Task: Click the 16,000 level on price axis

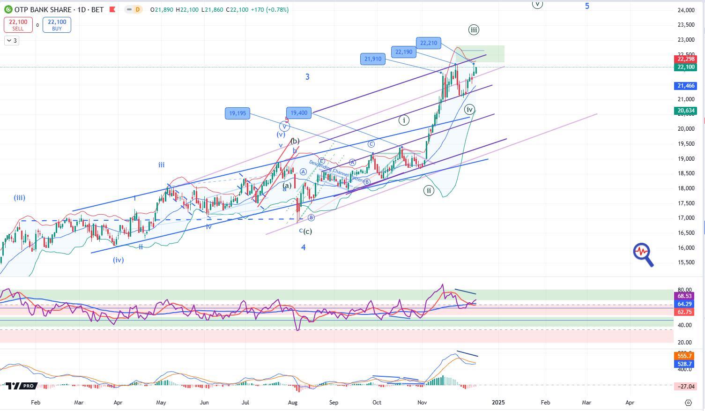Action: click(x=686, y=248)
